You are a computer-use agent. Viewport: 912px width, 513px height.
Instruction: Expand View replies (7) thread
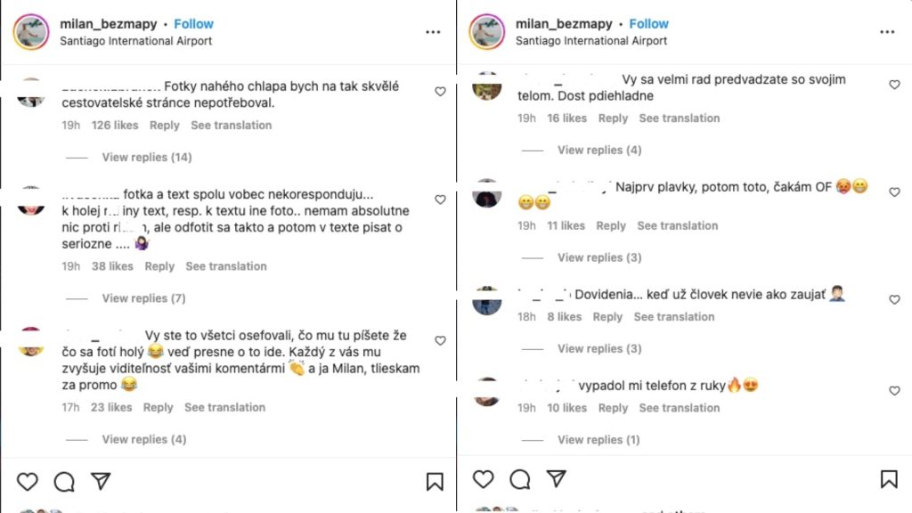tap(143, 298)
